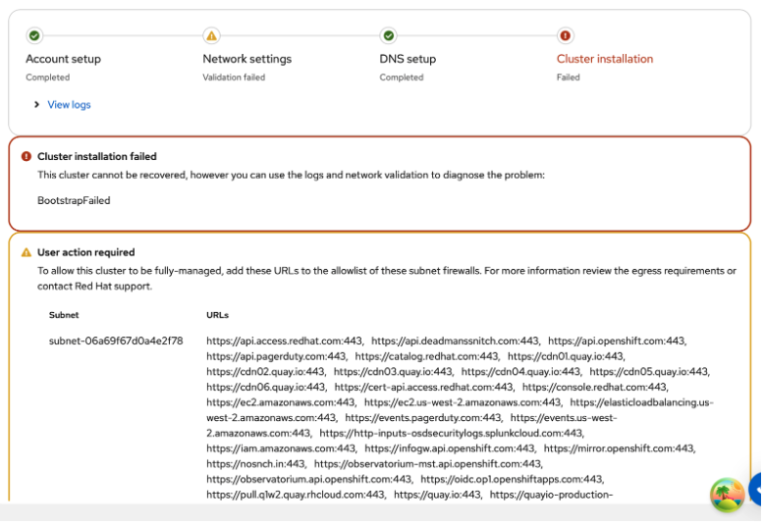Select the Network settings step label
This screenshot has width=764, height=526.
click(246, 59)
